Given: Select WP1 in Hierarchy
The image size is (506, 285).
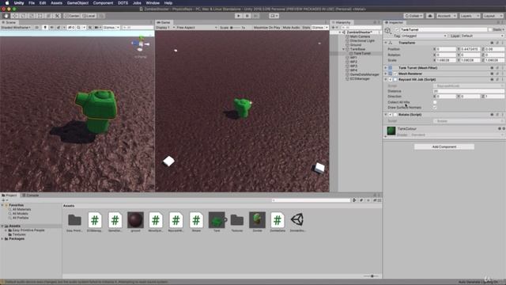Looking at the screenshot, I should (x=353, y=58).
